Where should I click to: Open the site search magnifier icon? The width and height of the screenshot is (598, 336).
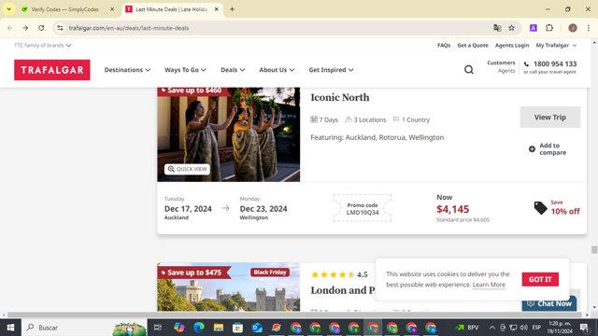[x=469, y=70]
